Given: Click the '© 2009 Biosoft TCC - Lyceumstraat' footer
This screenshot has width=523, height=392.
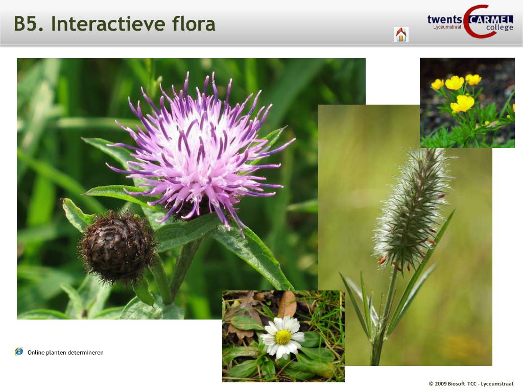Looking at the screenshot, I should pos(471,384).
